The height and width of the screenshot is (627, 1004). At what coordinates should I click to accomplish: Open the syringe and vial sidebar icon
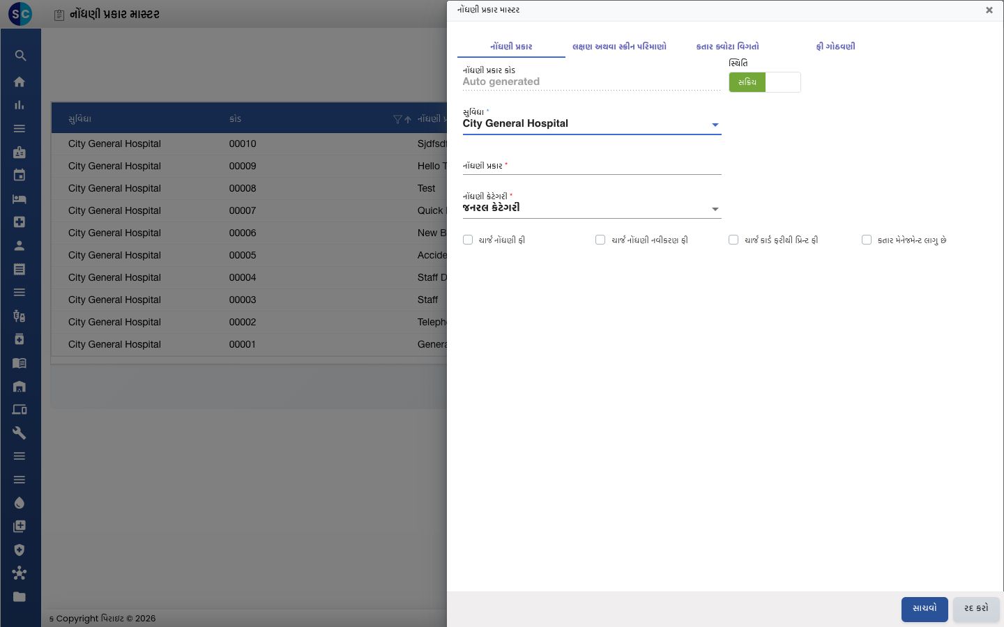(x=20, y=316)
